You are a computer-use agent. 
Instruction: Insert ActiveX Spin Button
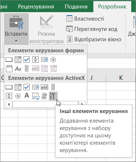click(9, 96)
